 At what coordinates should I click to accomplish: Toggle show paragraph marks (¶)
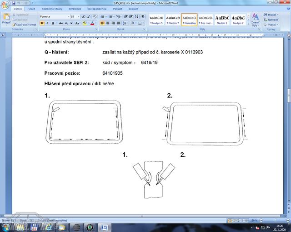click(143, 16)
